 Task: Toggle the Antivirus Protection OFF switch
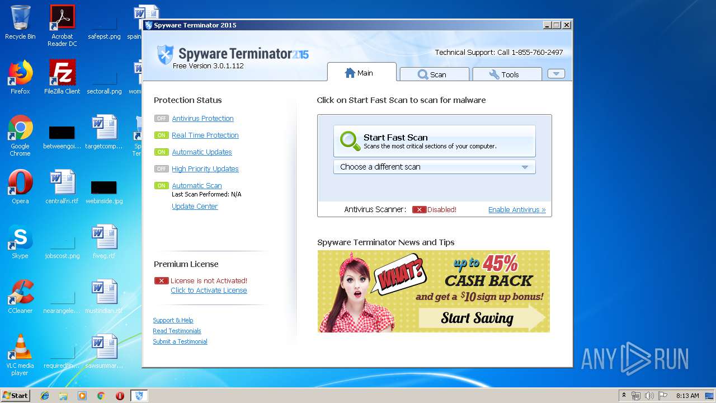pyautogui.click(x=162, y=118)
